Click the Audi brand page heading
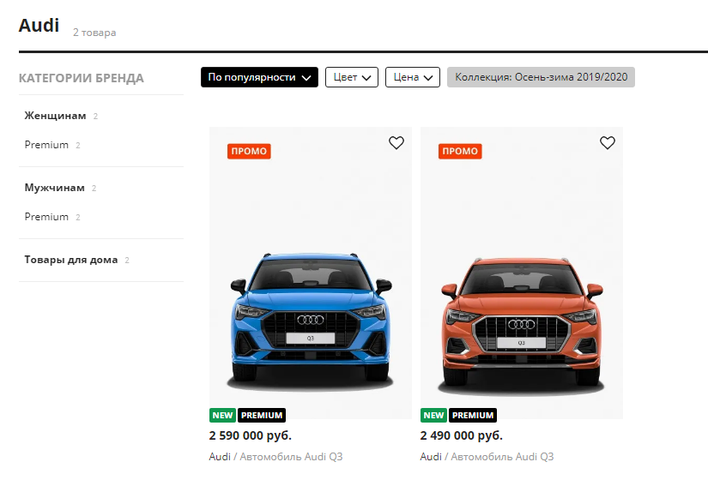Image resolution: width=708 pixels, height=486 pixels. click(39, 26)
